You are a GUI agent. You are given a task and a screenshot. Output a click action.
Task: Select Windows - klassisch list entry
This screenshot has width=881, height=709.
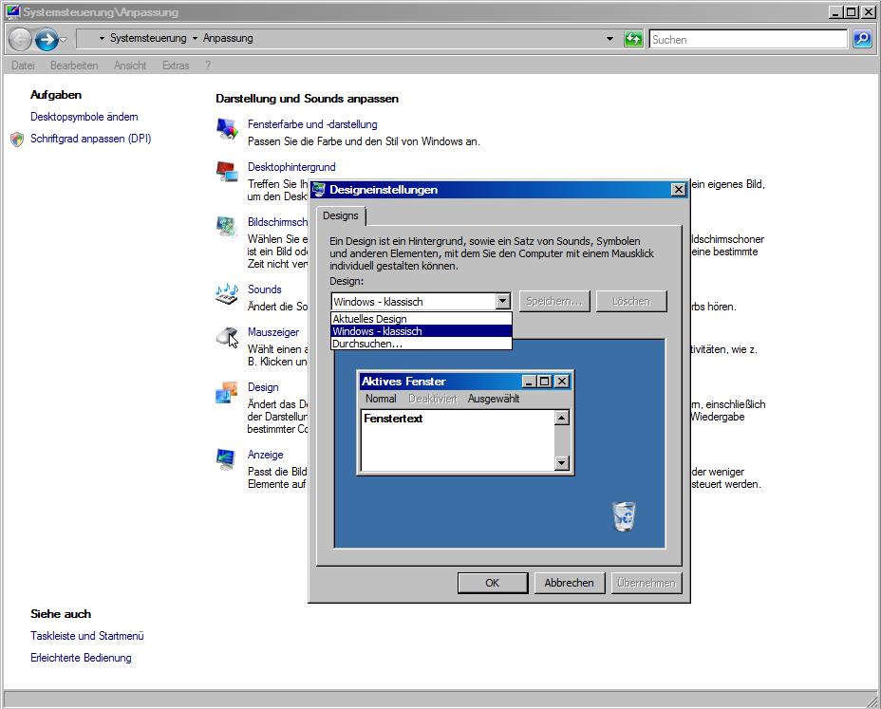click(422, 331)
